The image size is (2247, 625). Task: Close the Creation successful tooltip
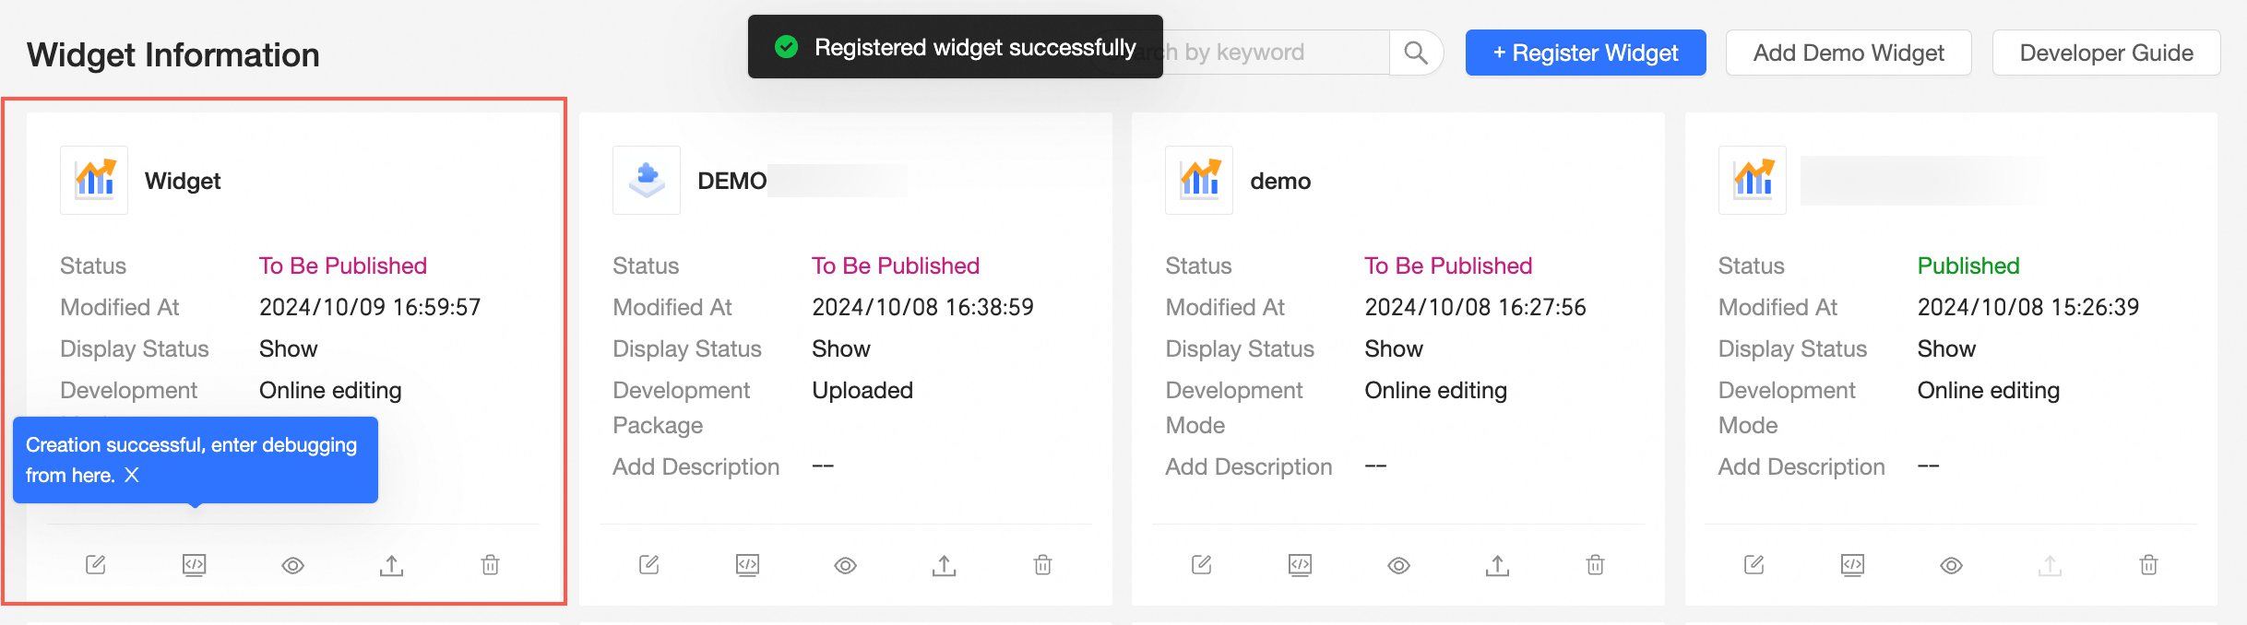[132, 475]
